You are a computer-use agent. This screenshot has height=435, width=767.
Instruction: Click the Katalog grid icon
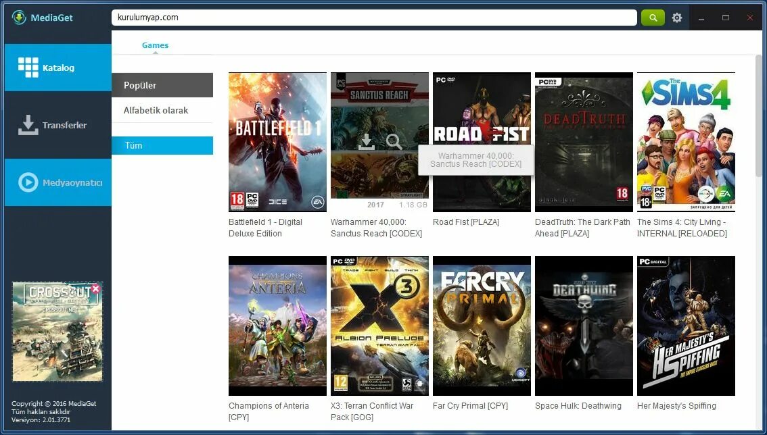coord(28,68)
